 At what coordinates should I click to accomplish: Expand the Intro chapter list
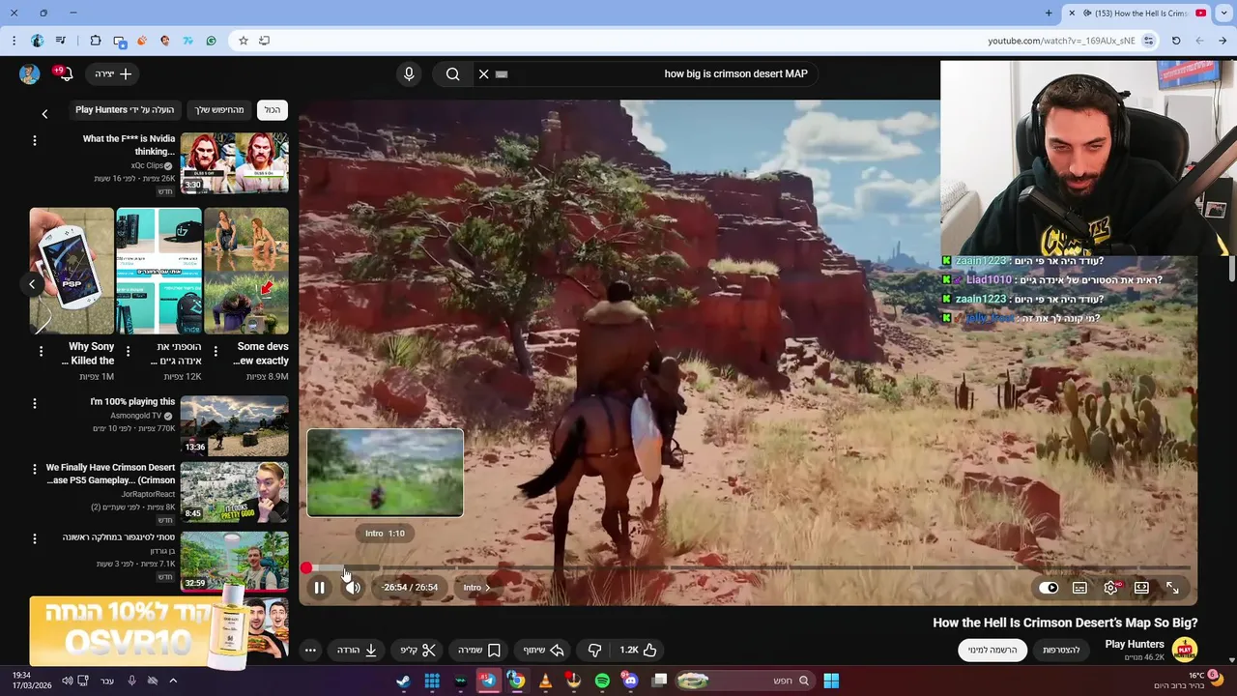click(x=475, y=588)
